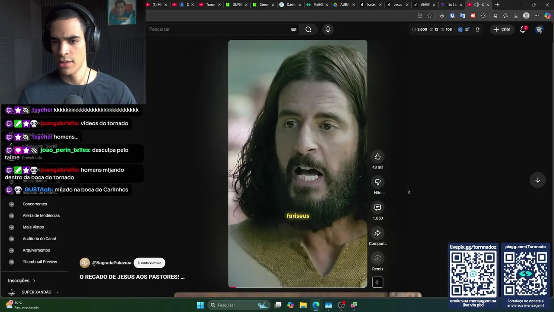Open the on-screen keyboard icon in search box
Viewport: 554px width, 312px height.
pos(293,29)
